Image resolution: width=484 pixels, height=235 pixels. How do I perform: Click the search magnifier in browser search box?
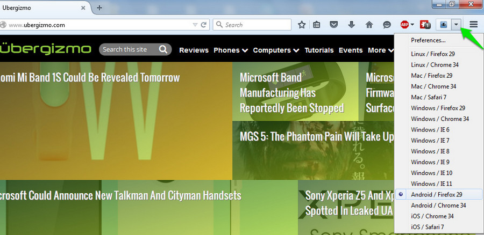tap(219, 25)
